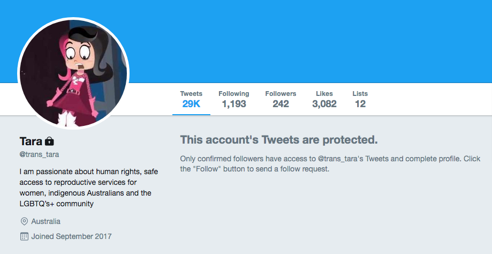Image resolution: width=492 pixels, height=254 pixels.
Task: Open the Lists tab
Action: [x=360, y=99]
